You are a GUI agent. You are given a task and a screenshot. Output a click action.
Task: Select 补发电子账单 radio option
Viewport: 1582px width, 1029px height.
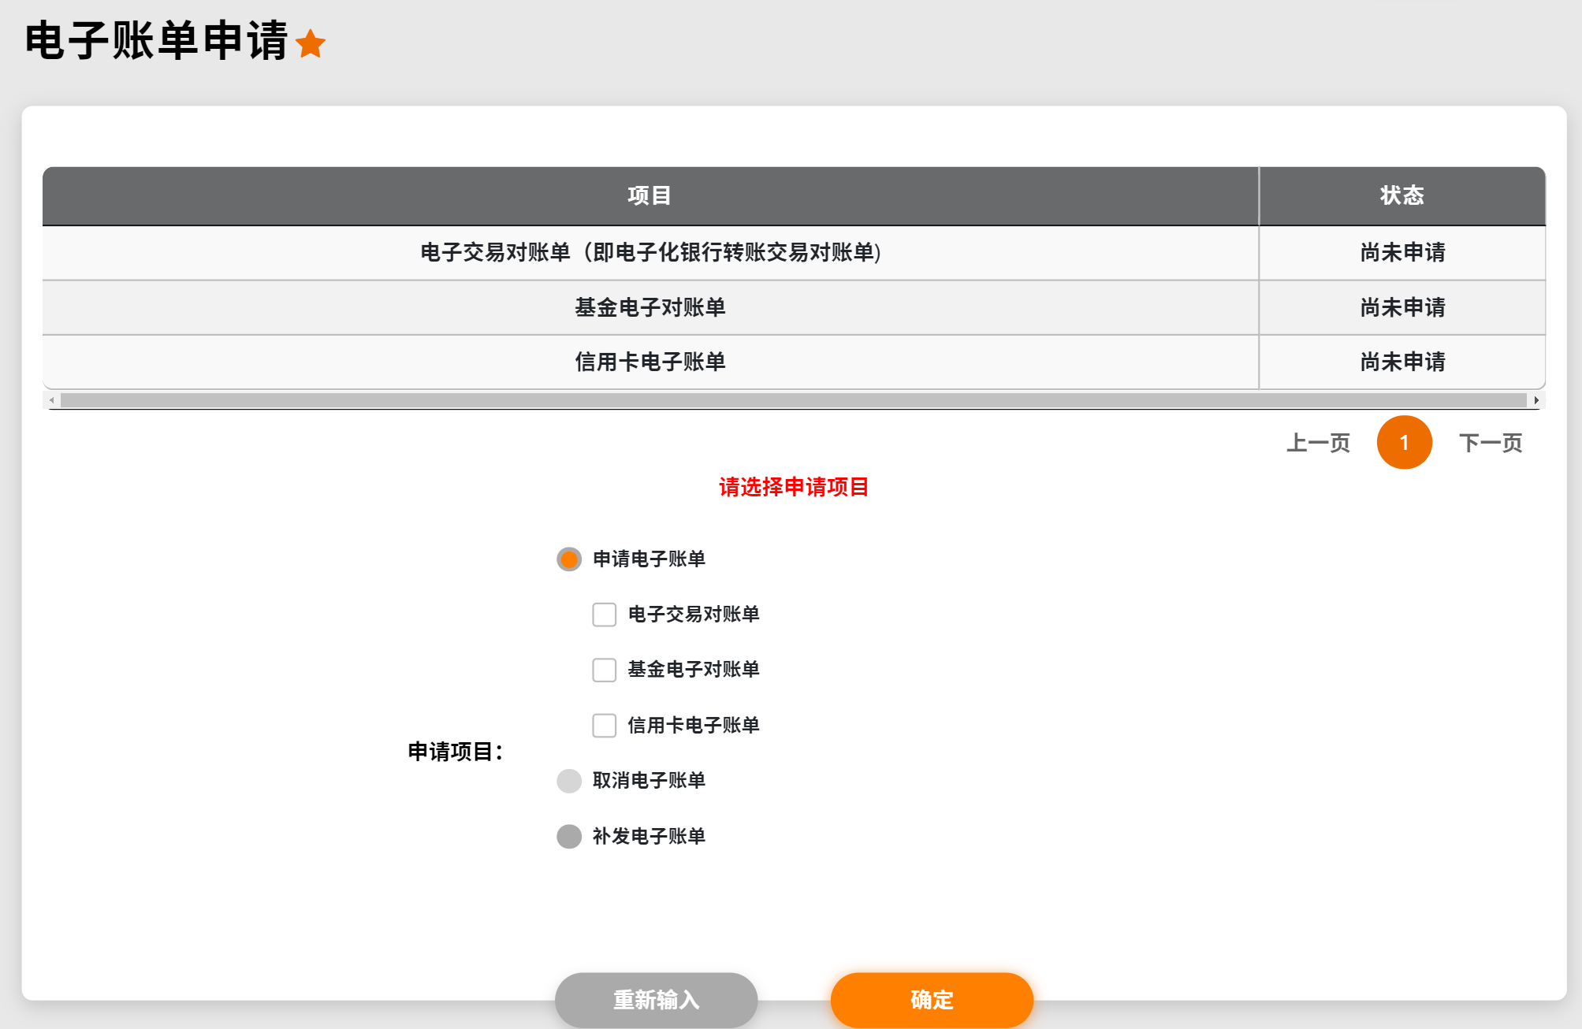click(569, 836)
